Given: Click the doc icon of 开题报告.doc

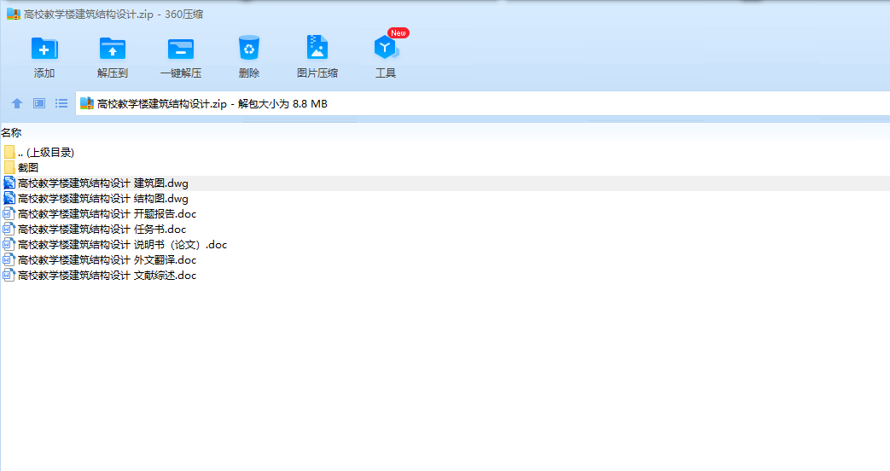Looking at the screenshot, I should click(9, 213).
